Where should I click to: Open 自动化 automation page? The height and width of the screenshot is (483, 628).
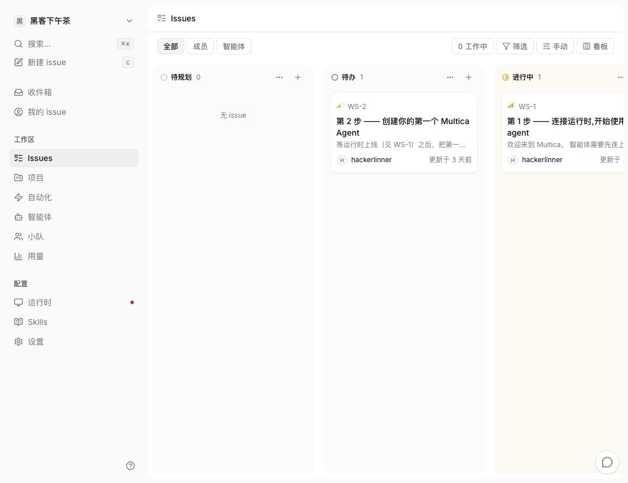tap(74, 197)
